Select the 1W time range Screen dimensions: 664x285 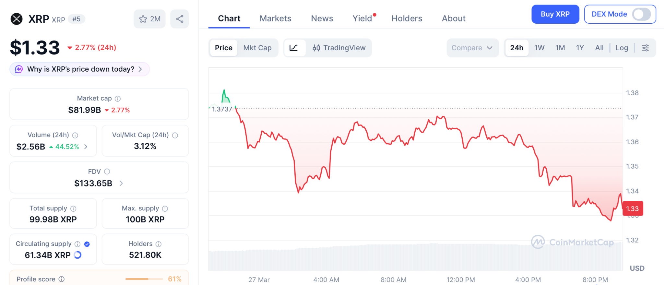[x=539, y=48]
